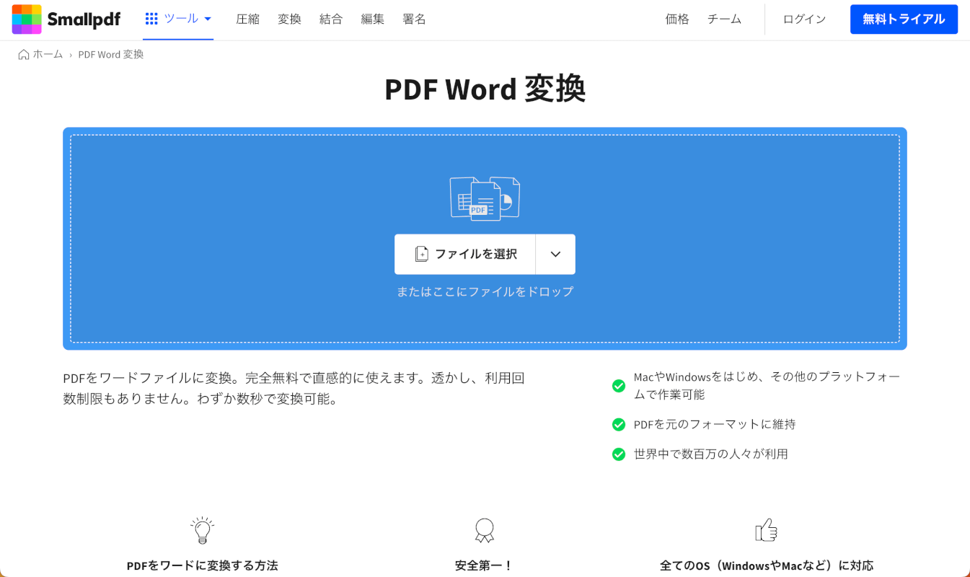Open the 署名 menu item
The height and width of the screenshot is (577, 970).
click(414, 19)
